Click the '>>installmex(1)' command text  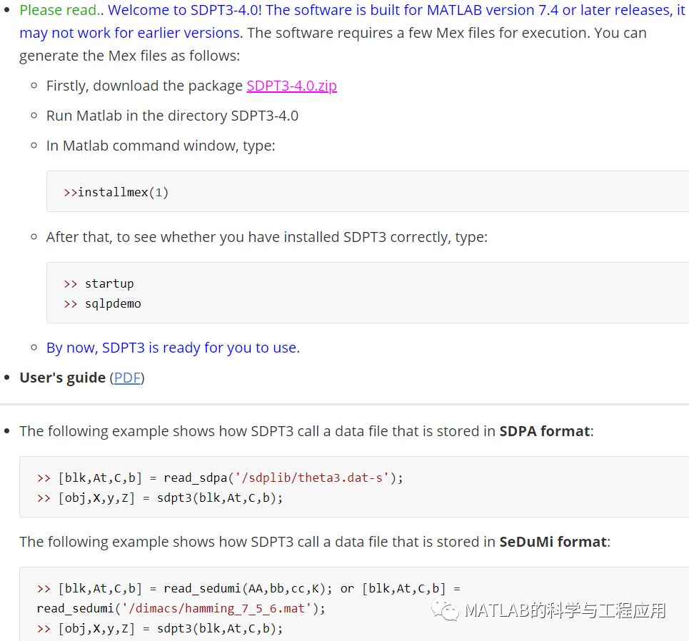point(116,193)
